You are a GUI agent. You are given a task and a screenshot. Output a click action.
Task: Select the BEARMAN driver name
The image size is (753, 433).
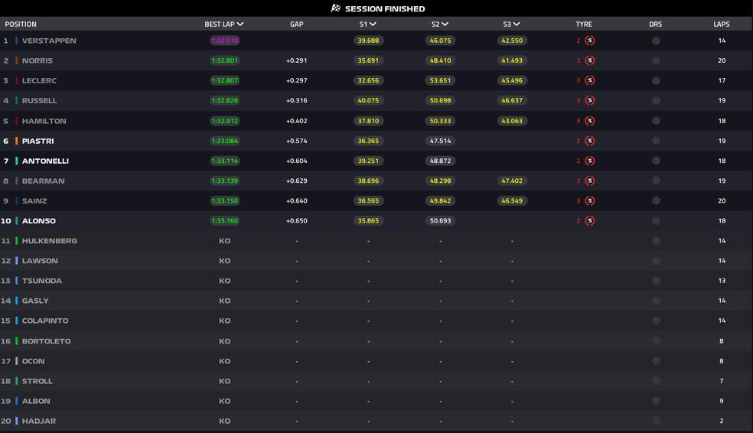tap(43, 181)
